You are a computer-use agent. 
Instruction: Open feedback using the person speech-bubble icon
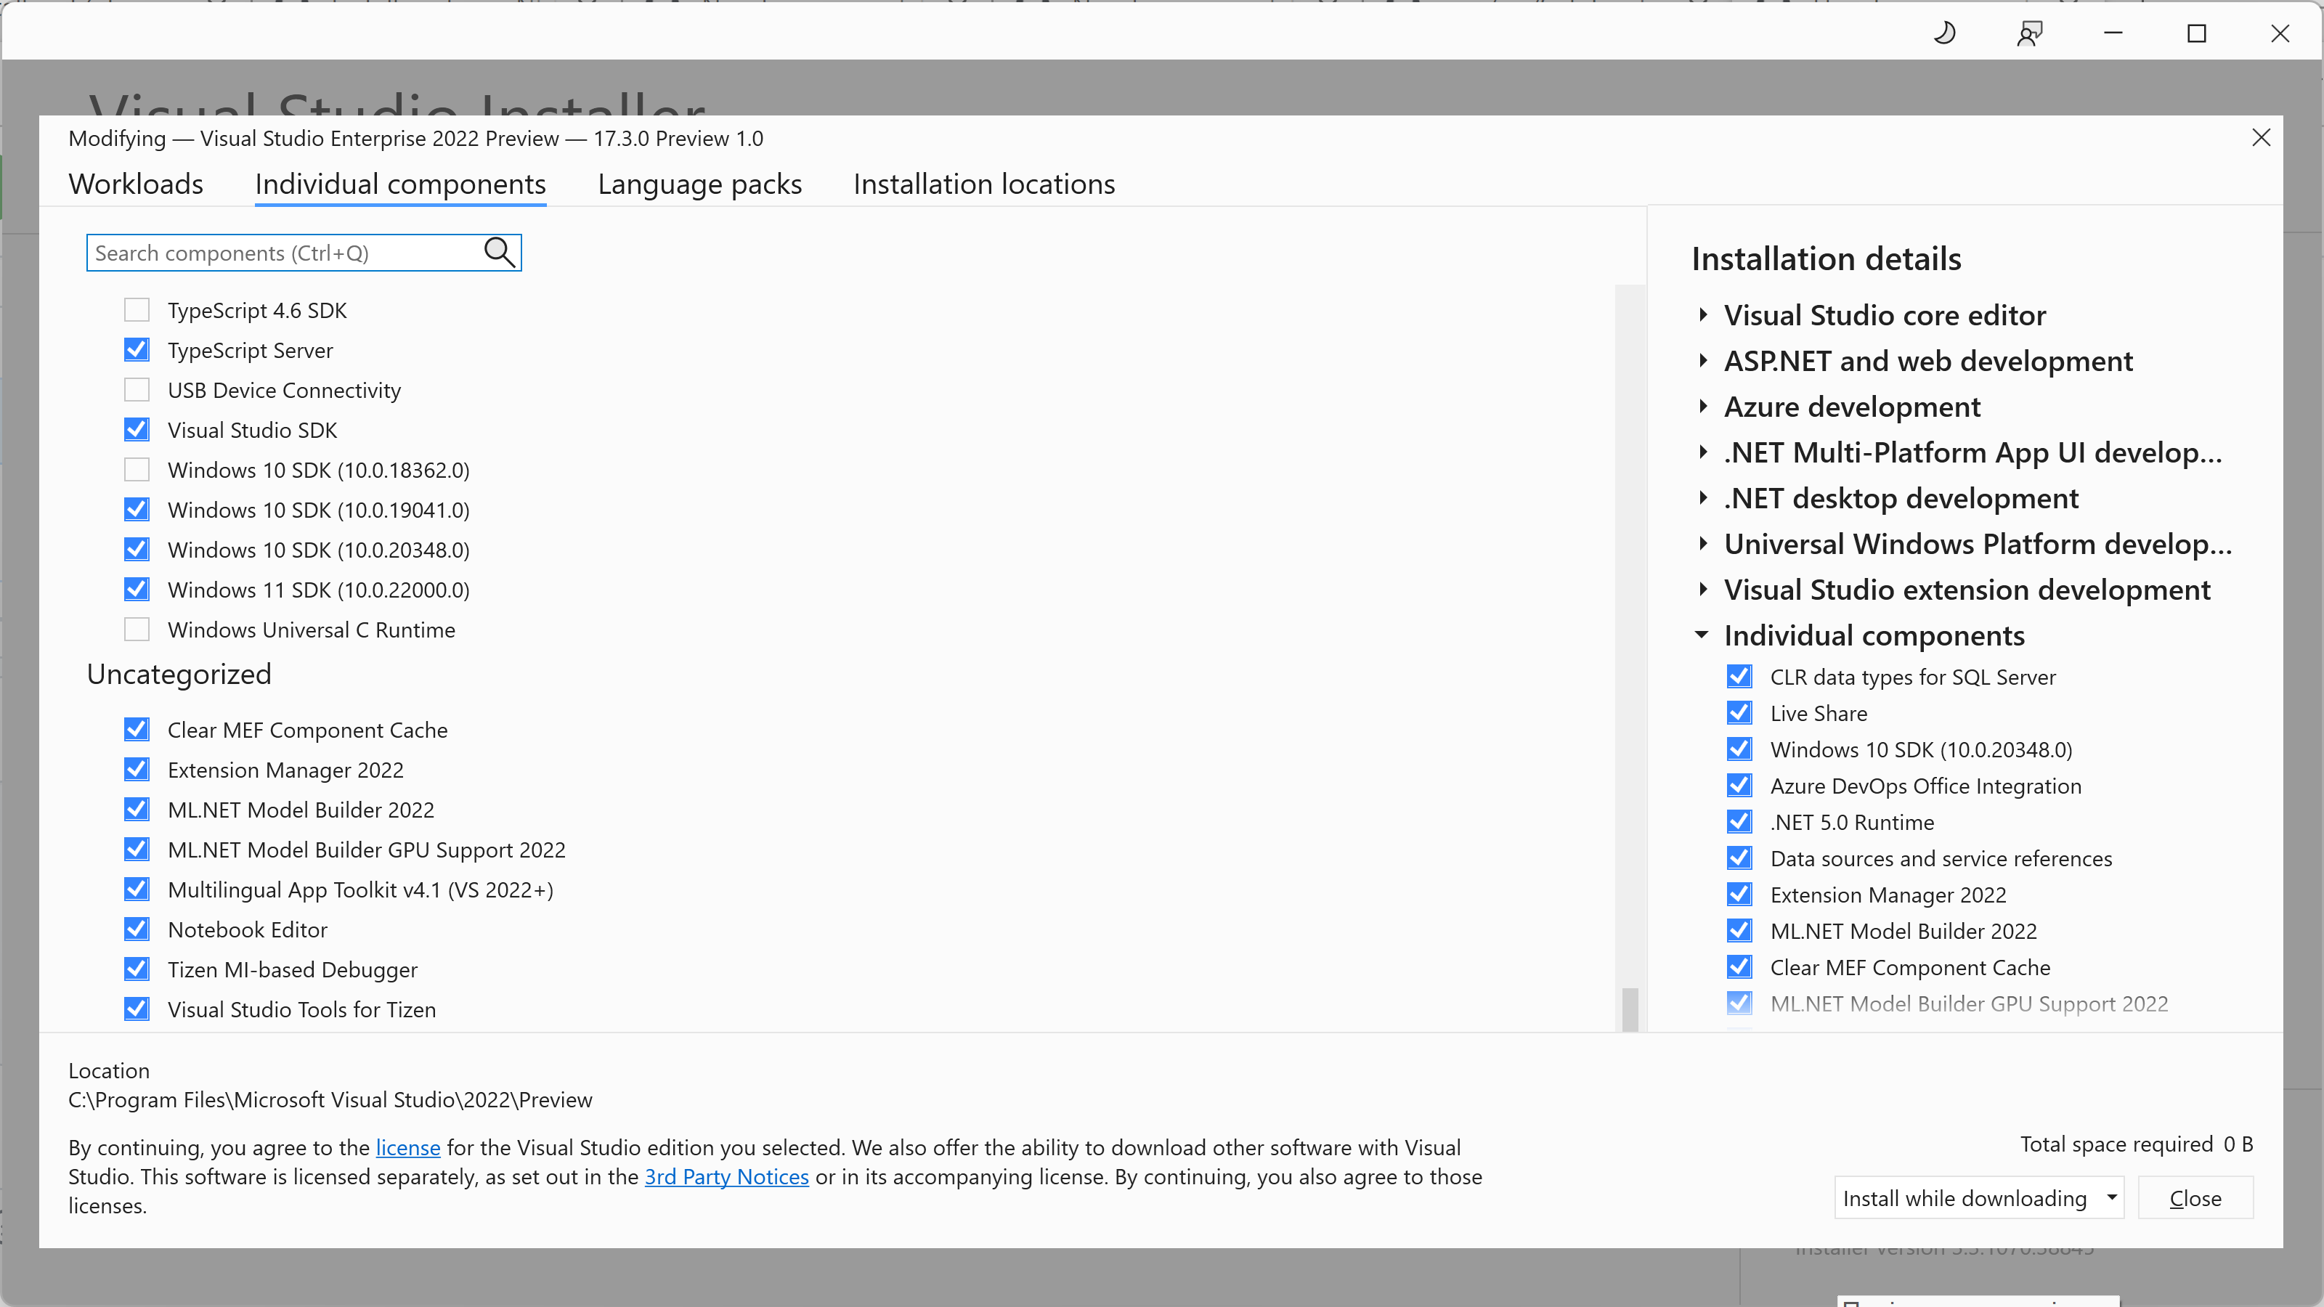pyautogui.click(x=2029, y=33)
